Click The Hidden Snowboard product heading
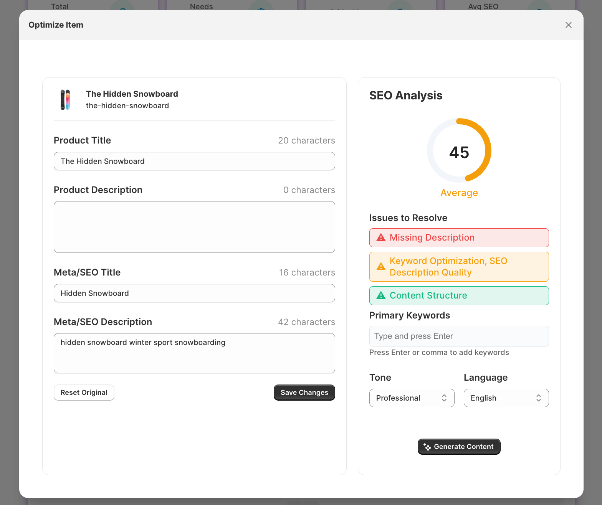Image resolution: width=602 pixels, height=505 pixels. tap(132, 94)
